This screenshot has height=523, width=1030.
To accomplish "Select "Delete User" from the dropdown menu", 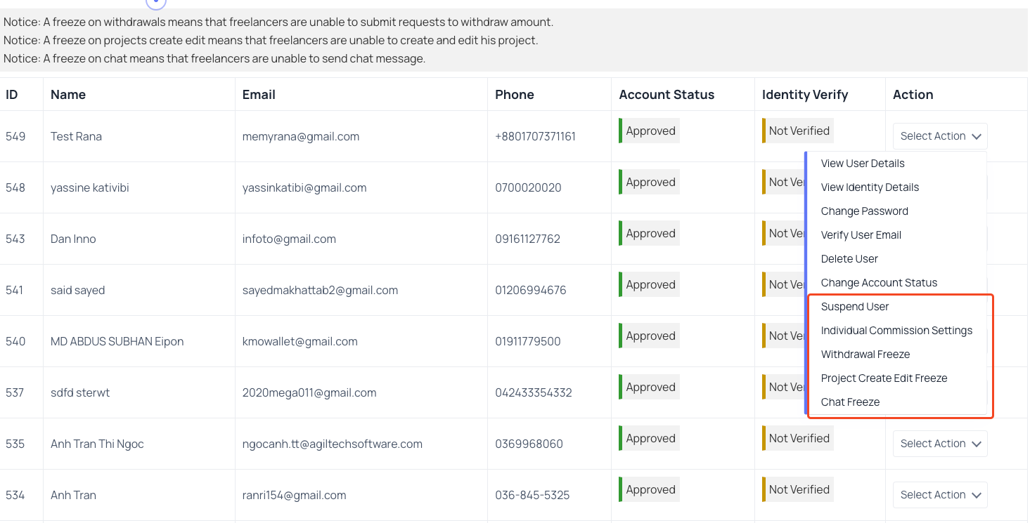I will pyautogui.click(x=849, y=258).
